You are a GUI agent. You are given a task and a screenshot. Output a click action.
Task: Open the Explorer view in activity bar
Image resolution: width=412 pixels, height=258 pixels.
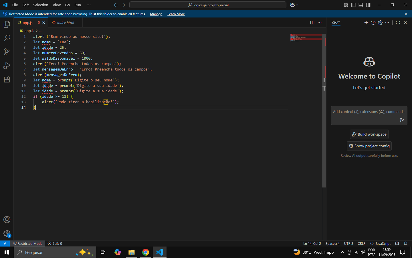tap(7, 24)
